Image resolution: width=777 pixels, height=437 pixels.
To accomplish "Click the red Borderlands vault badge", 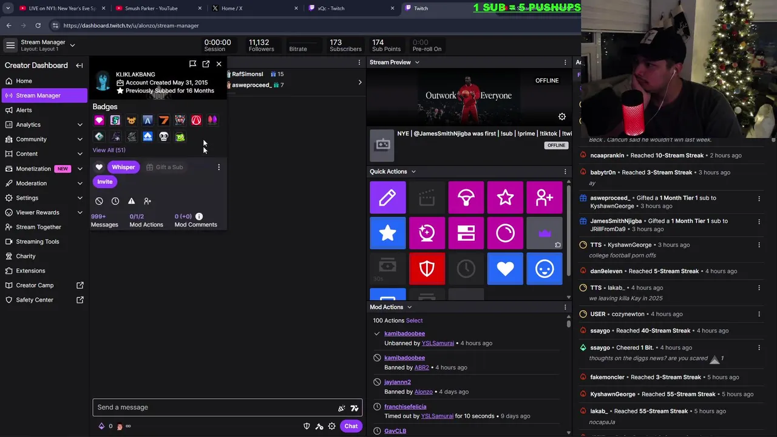I will pyautogui.click(x=196, y=120).
